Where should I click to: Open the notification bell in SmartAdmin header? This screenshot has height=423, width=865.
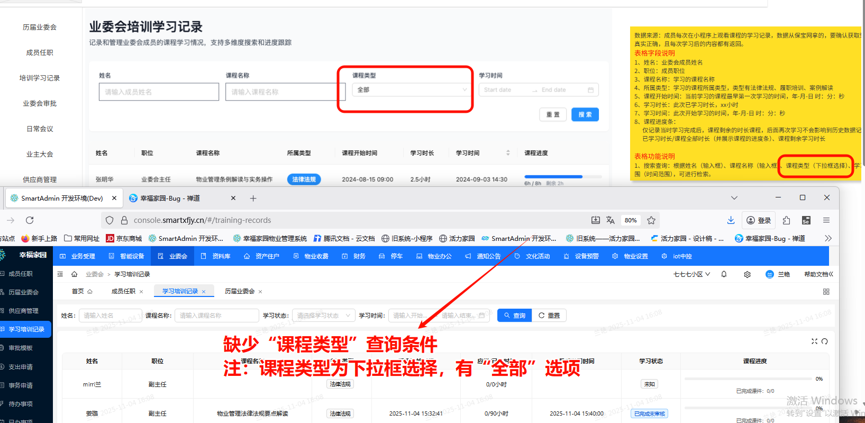pyautogui.click(x=724, y=274)
